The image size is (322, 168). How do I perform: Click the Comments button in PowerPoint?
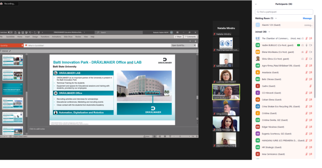(x=190, y=37)
